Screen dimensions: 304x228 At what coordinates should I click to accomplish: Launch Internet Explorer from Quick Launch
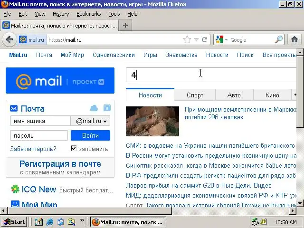(50, 222)
